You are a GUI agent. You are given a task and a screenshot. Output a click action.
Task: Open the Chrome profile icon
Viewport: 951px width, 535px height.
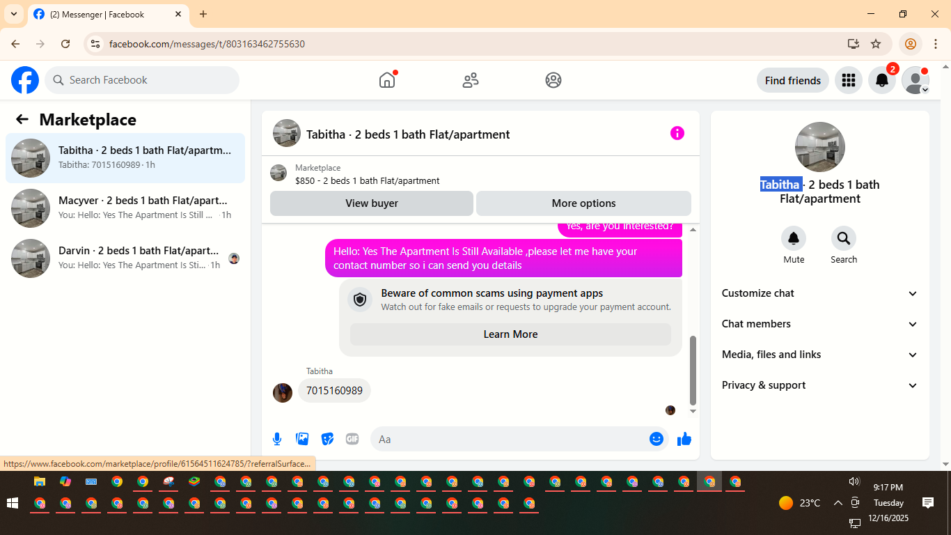910,44
